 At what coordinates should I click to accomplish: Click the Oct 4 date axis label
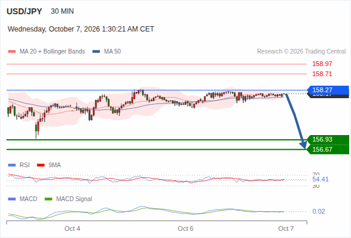pyautogui.click(x=73, y=228)
